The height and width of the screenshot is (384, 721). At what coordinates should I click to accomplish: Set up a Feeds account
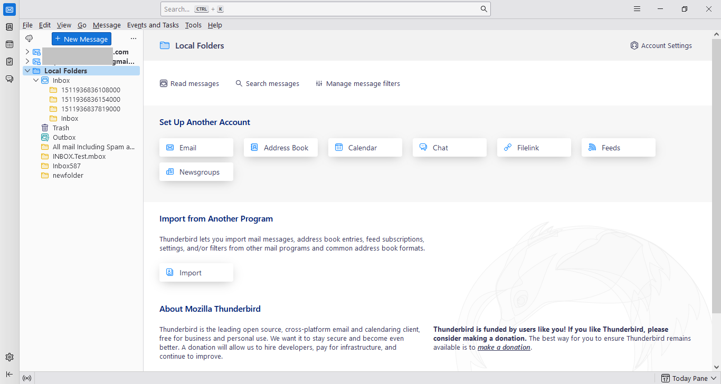(619, 148)
